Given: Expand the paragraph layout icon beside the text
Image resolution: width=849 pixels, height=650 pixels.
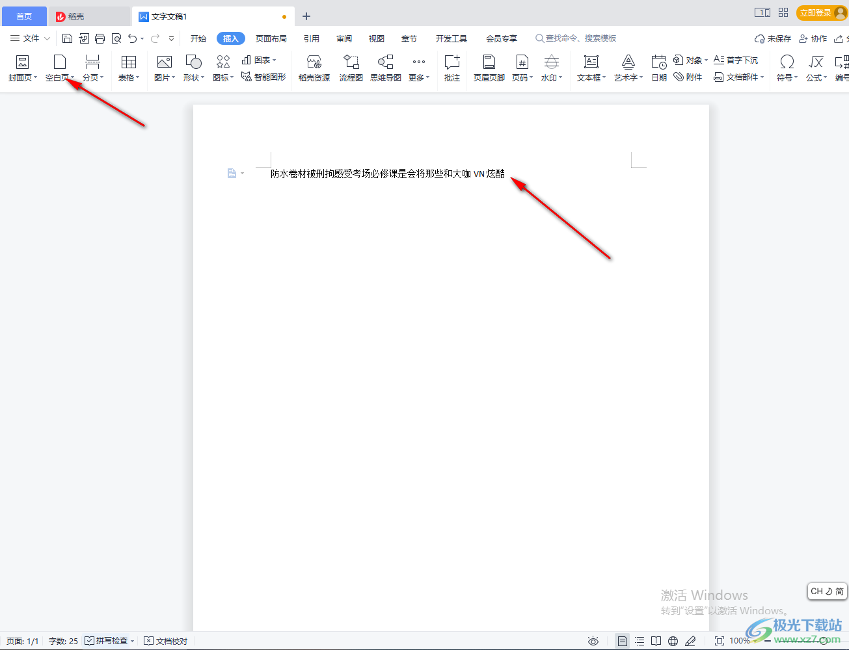Looking at the screenshot, I should tap(236, 174).
